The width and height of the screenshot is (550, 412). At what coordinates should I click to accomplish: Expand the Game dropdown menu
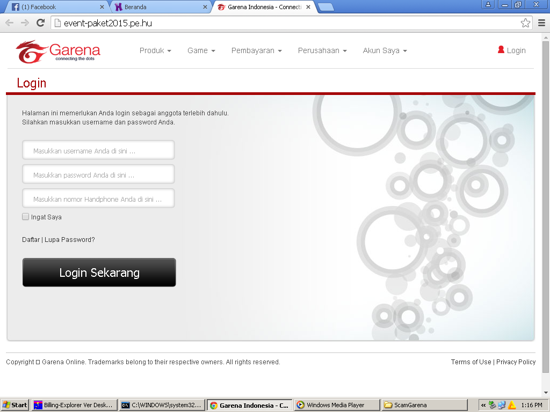[x=201, y=50]
